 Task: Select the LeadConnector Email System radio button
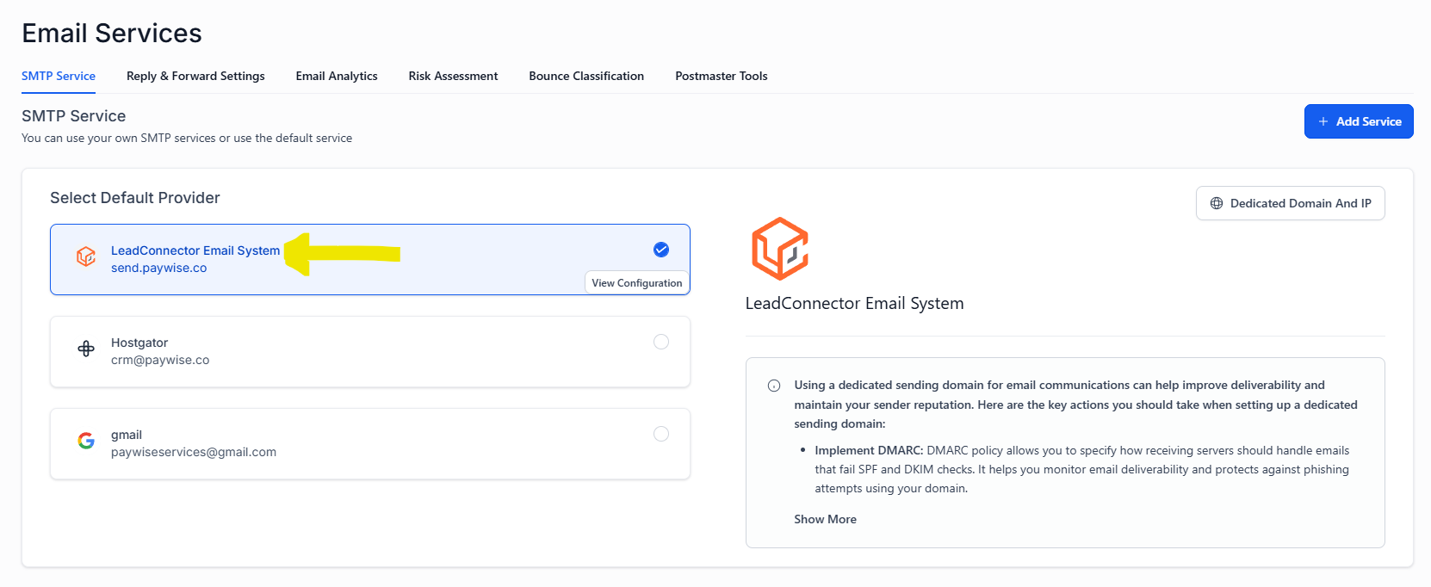click(x=661, y=250)
